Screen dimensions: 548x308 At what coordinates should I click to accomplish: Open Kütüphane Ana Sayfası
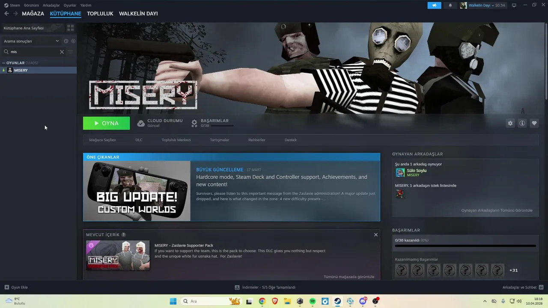click(x=32, y=28)
